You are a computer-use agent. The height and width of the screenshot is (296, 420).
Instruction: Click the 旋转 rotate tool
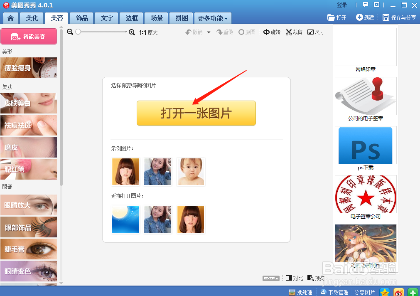[272, 32]
